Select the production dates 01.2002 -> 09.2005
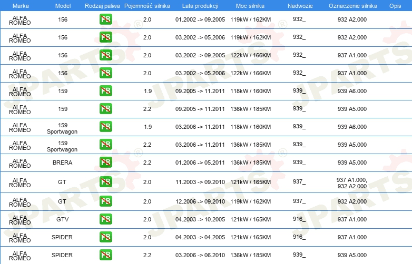Viewport: 412px width, 264px height. (x=200, y=19)
